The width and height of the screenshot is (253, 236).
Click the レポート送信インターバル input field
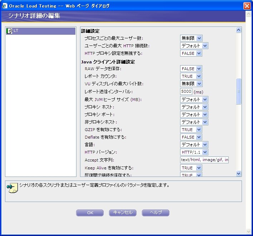tap(186, 91)
